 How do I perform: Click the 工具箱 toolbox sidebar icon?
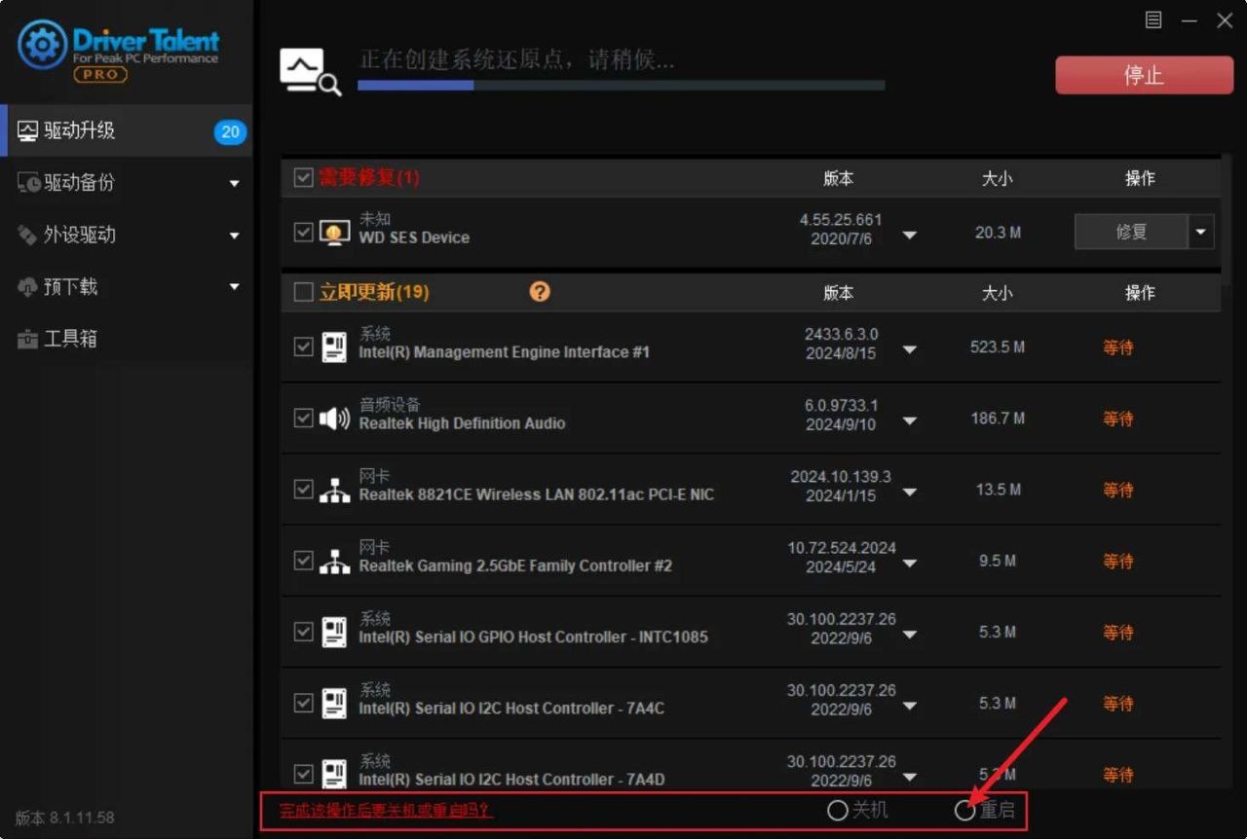point(27,339)
